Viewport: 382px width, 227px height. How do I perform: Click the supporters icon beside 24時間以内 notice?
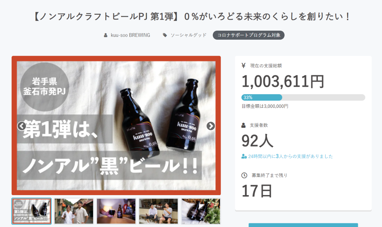coord(244,156)
